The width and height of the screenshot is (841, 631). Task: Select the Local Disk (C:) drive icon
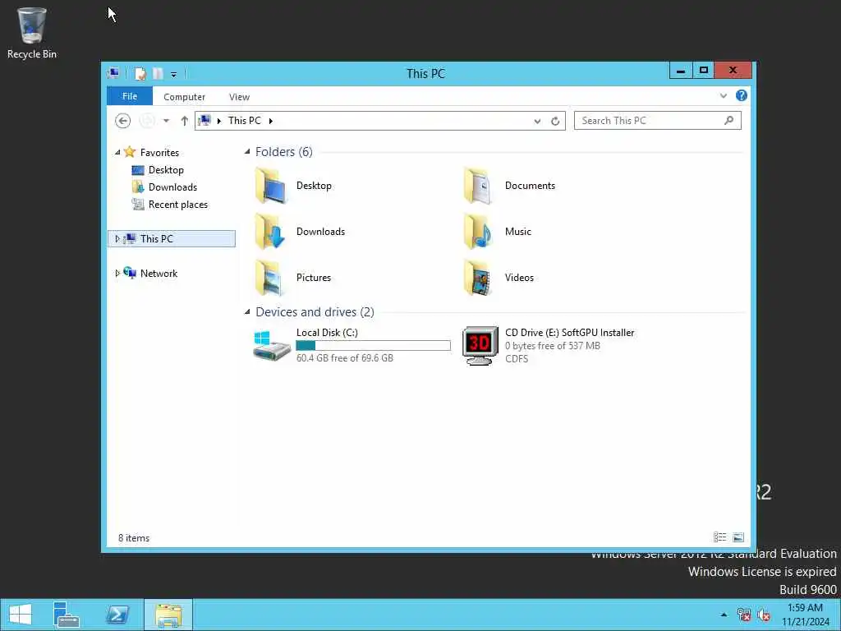[271, 346]
